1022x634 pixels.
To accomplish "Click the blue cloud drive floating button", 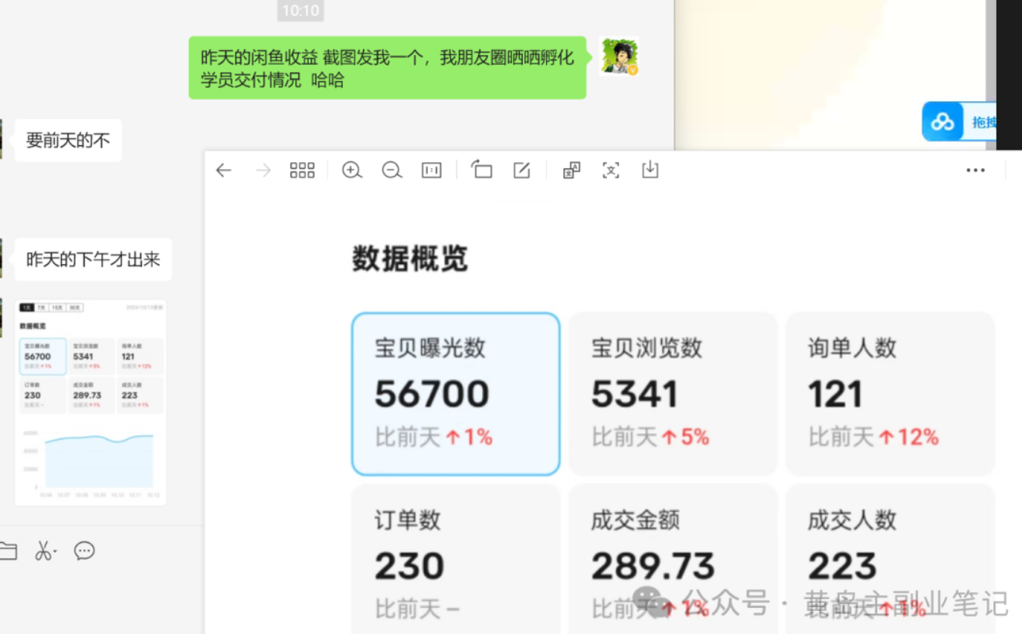I will (x=943, y=122).
